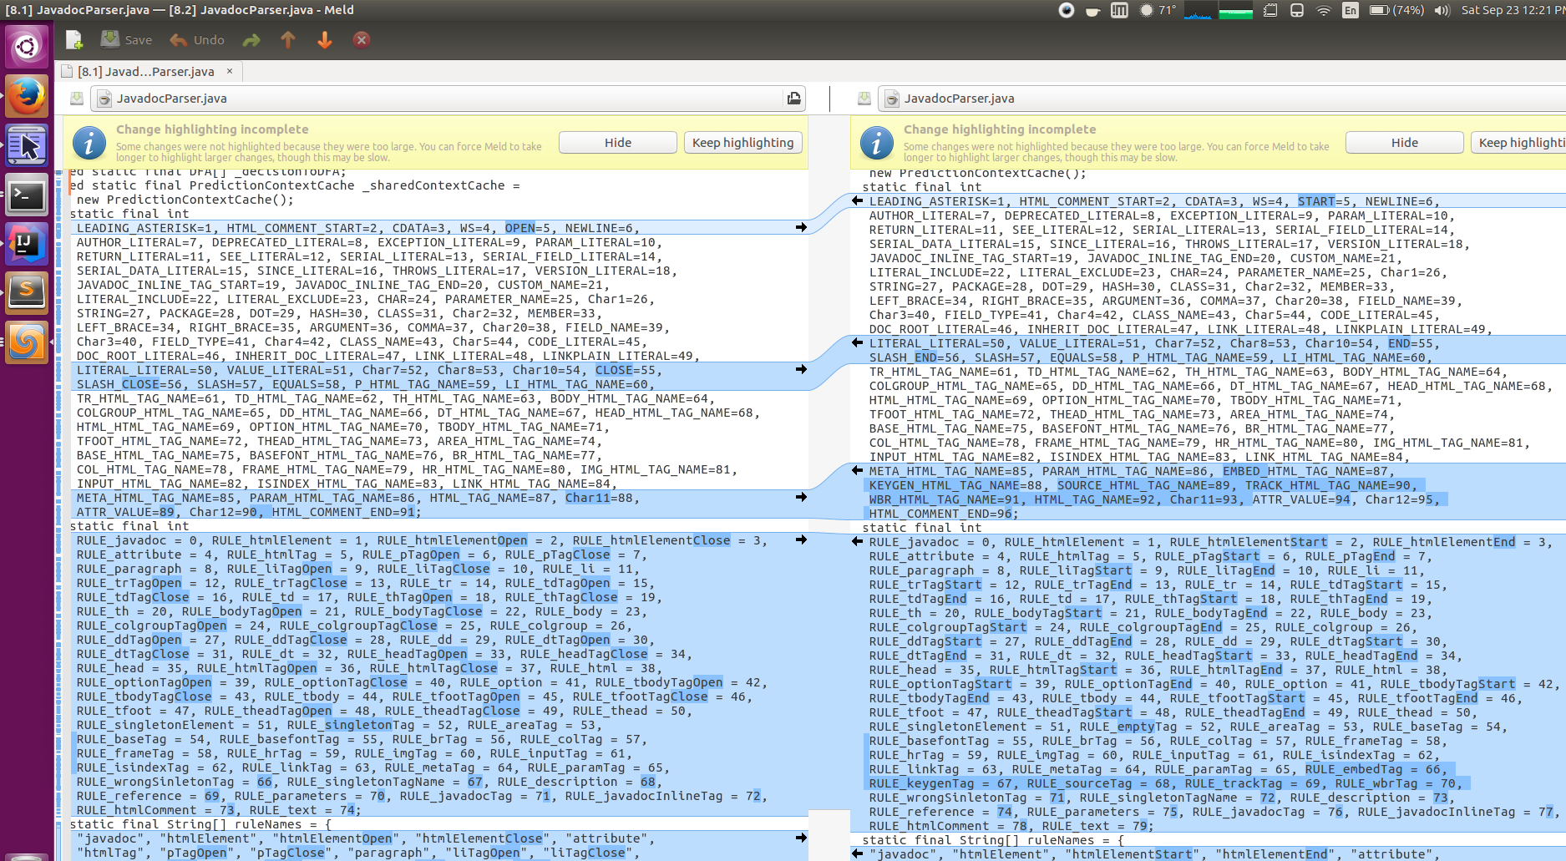Click Keep highlighting in the right pane
The width and height of the screenshot is (1566, 861).
click(x=1518, y=143)
